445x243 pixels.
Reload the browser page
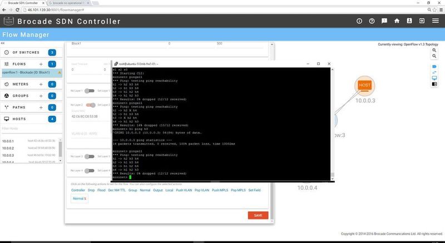pos(17,9)
